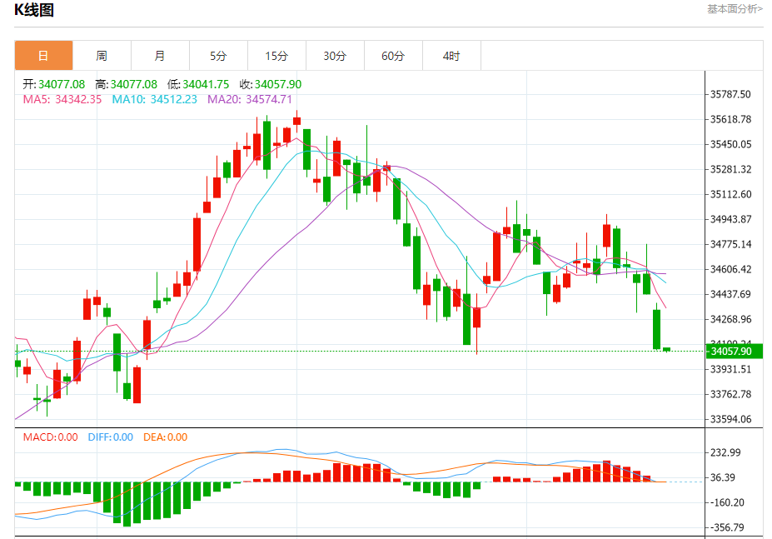
Task: Click the 35787.50 price axis label
Action: click(730, 94)
